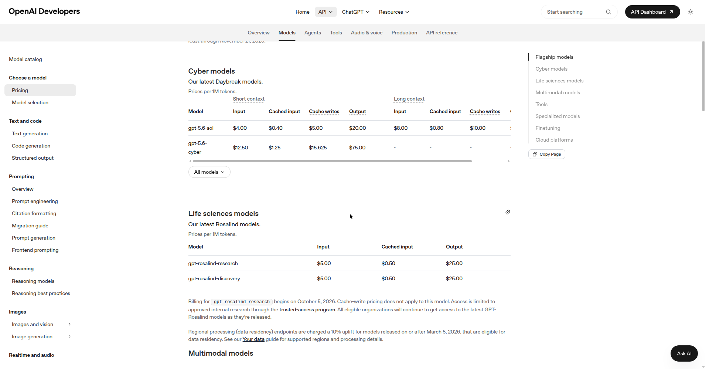Click the OpenAI Developers logo
The image size is (709, 369).
(x=44, y=11)
